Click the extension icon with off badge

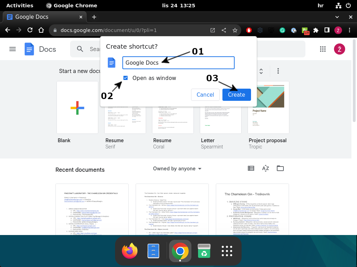[x=305, y=31]
